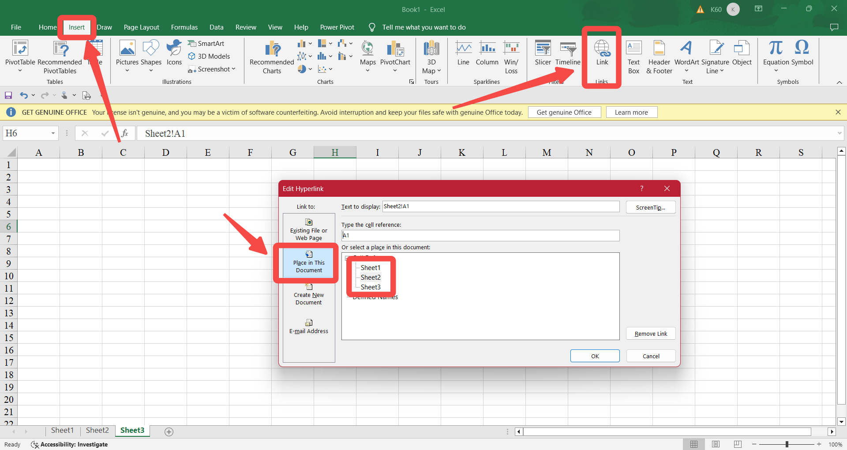The image size is (847, 450).
Task: Save the workbook using the floppy disk icon
Action: pyautogui.click(x=8, y=95)
